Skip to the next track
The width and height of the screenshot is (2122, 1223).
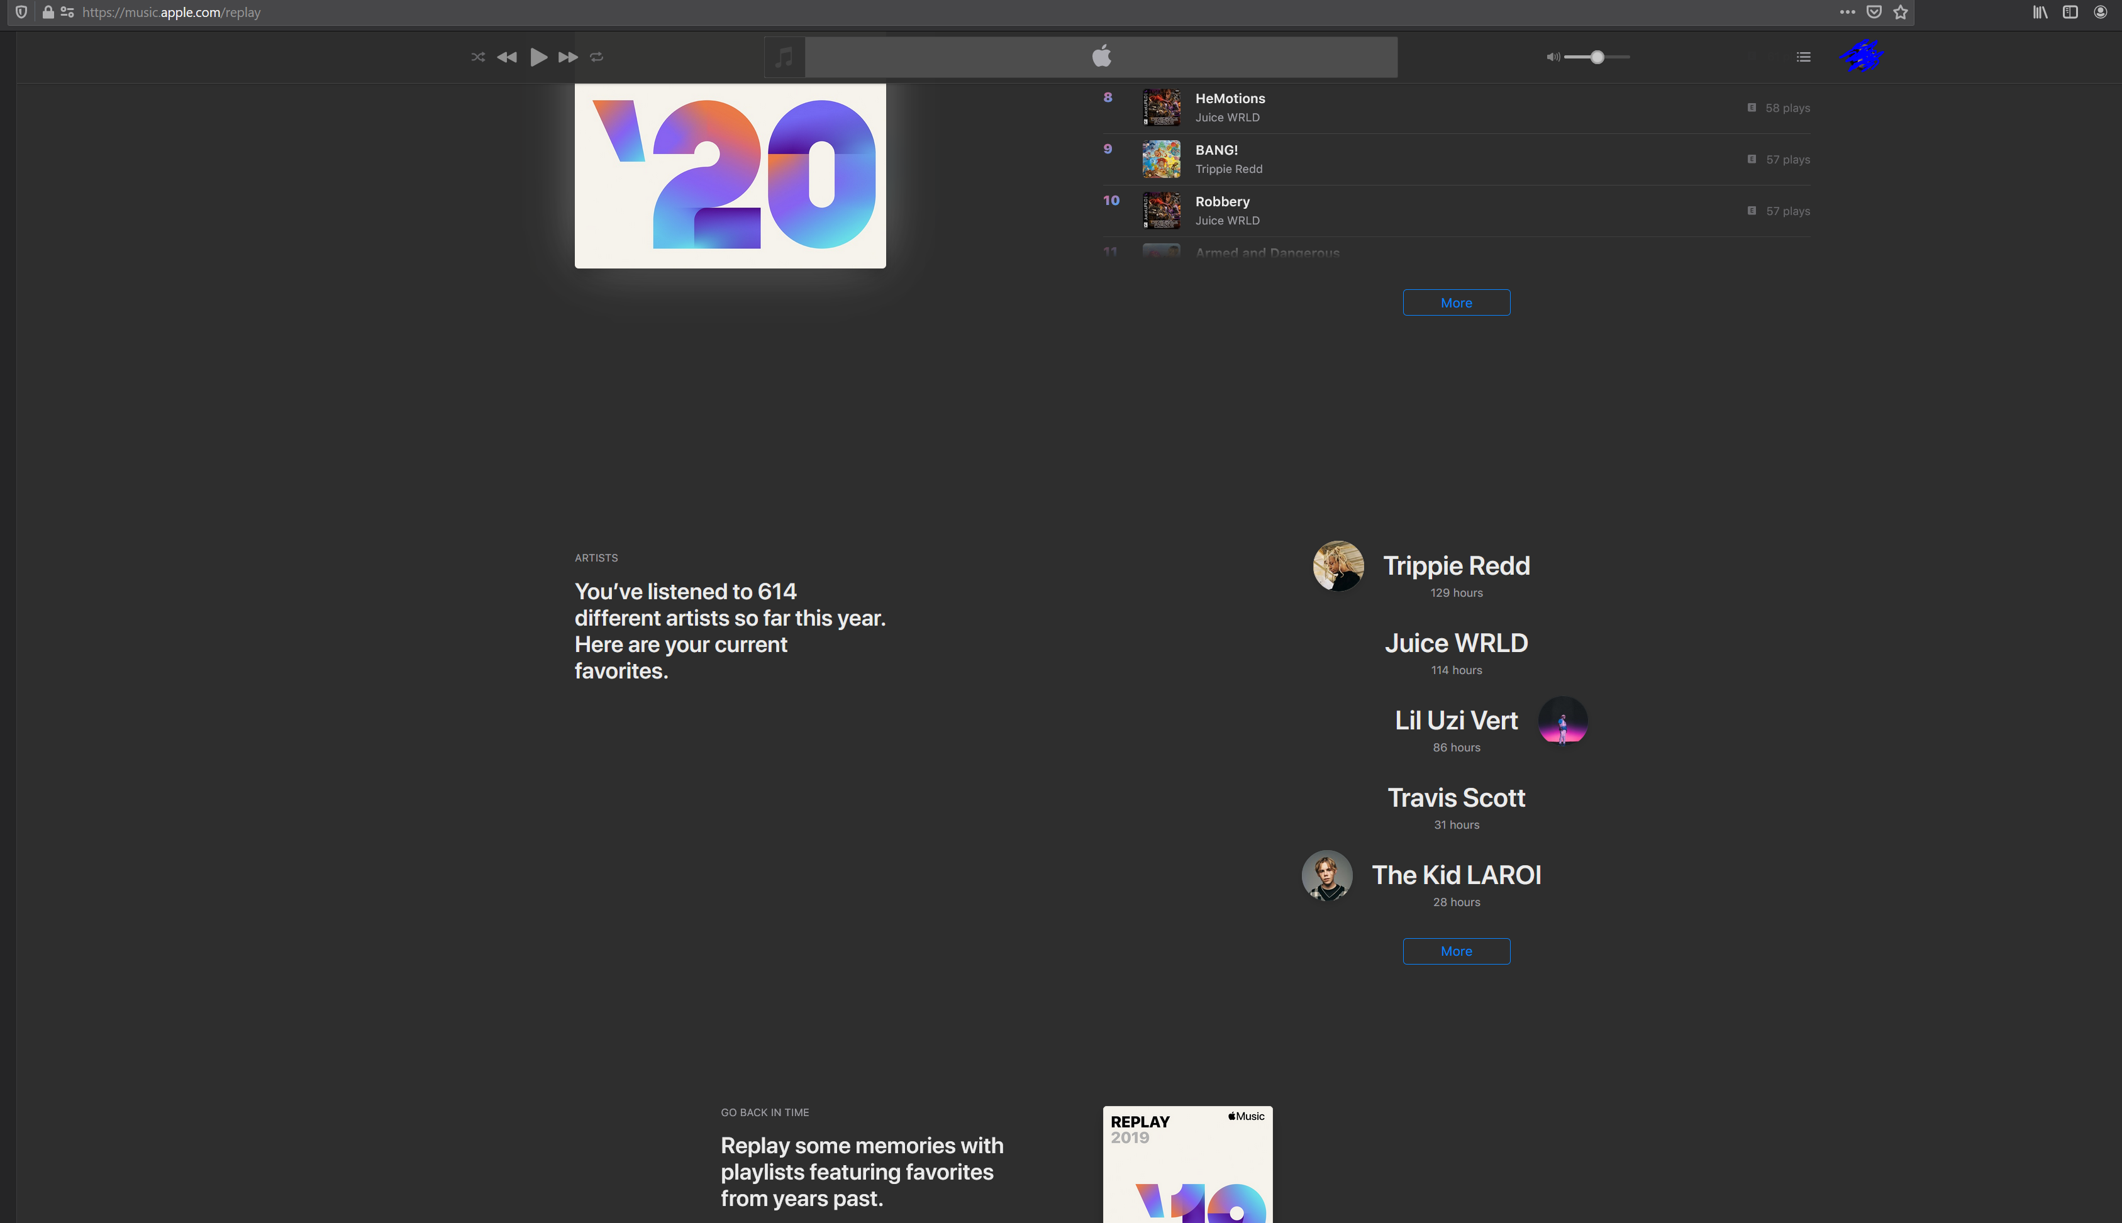(x=568, y=57)
